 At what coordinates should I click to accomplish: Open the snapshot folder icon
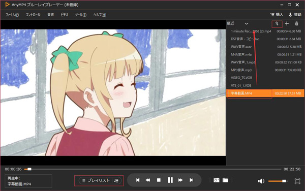click(225, 180)
